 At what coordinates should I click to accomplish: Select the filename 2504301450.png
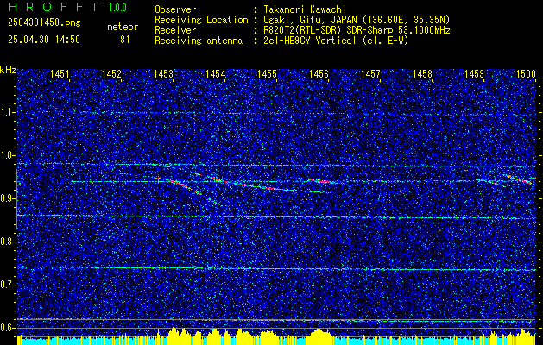(x=44, y=23)
